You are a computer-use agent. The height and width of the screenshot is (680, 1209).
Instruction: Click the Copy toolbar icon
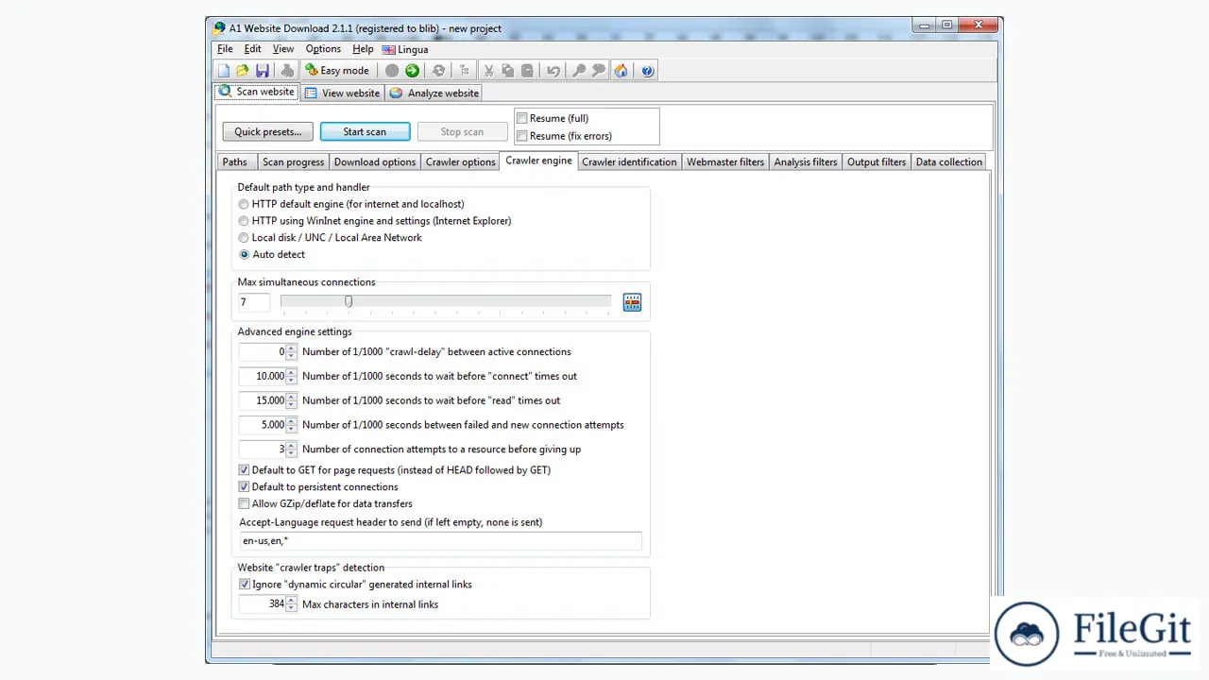point(508,71)
